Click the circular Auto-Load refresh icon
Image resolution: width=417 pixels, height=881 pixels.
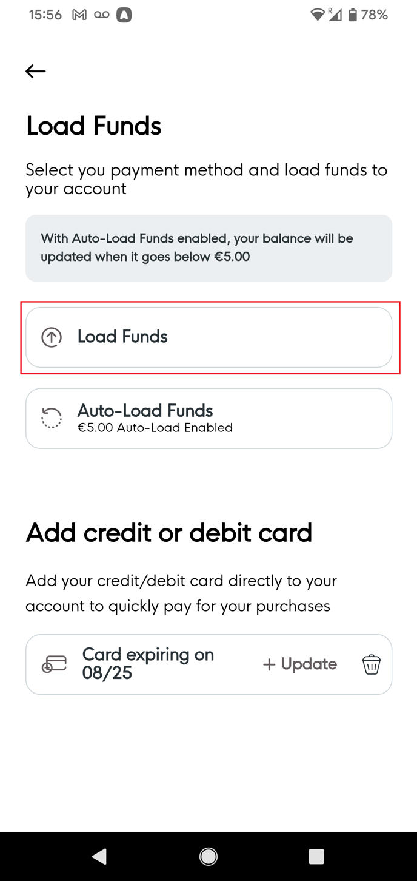point(52,418)
